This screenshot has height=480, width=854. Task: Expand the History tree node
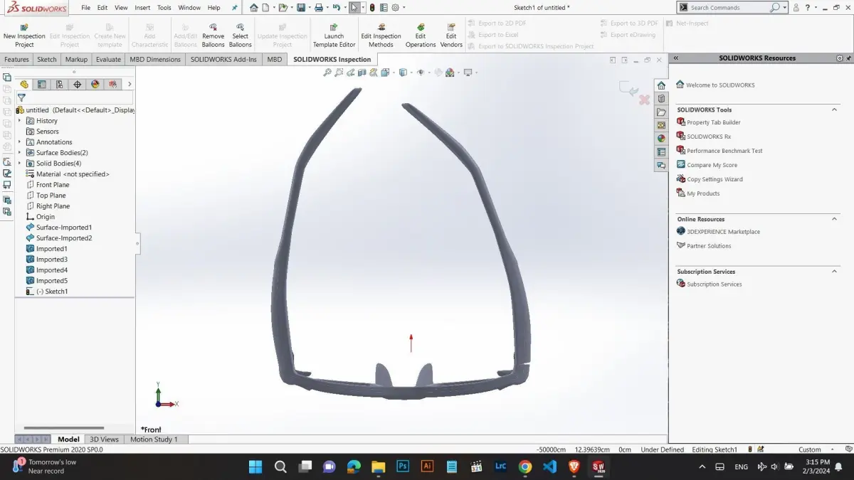[x=20, y=121]
